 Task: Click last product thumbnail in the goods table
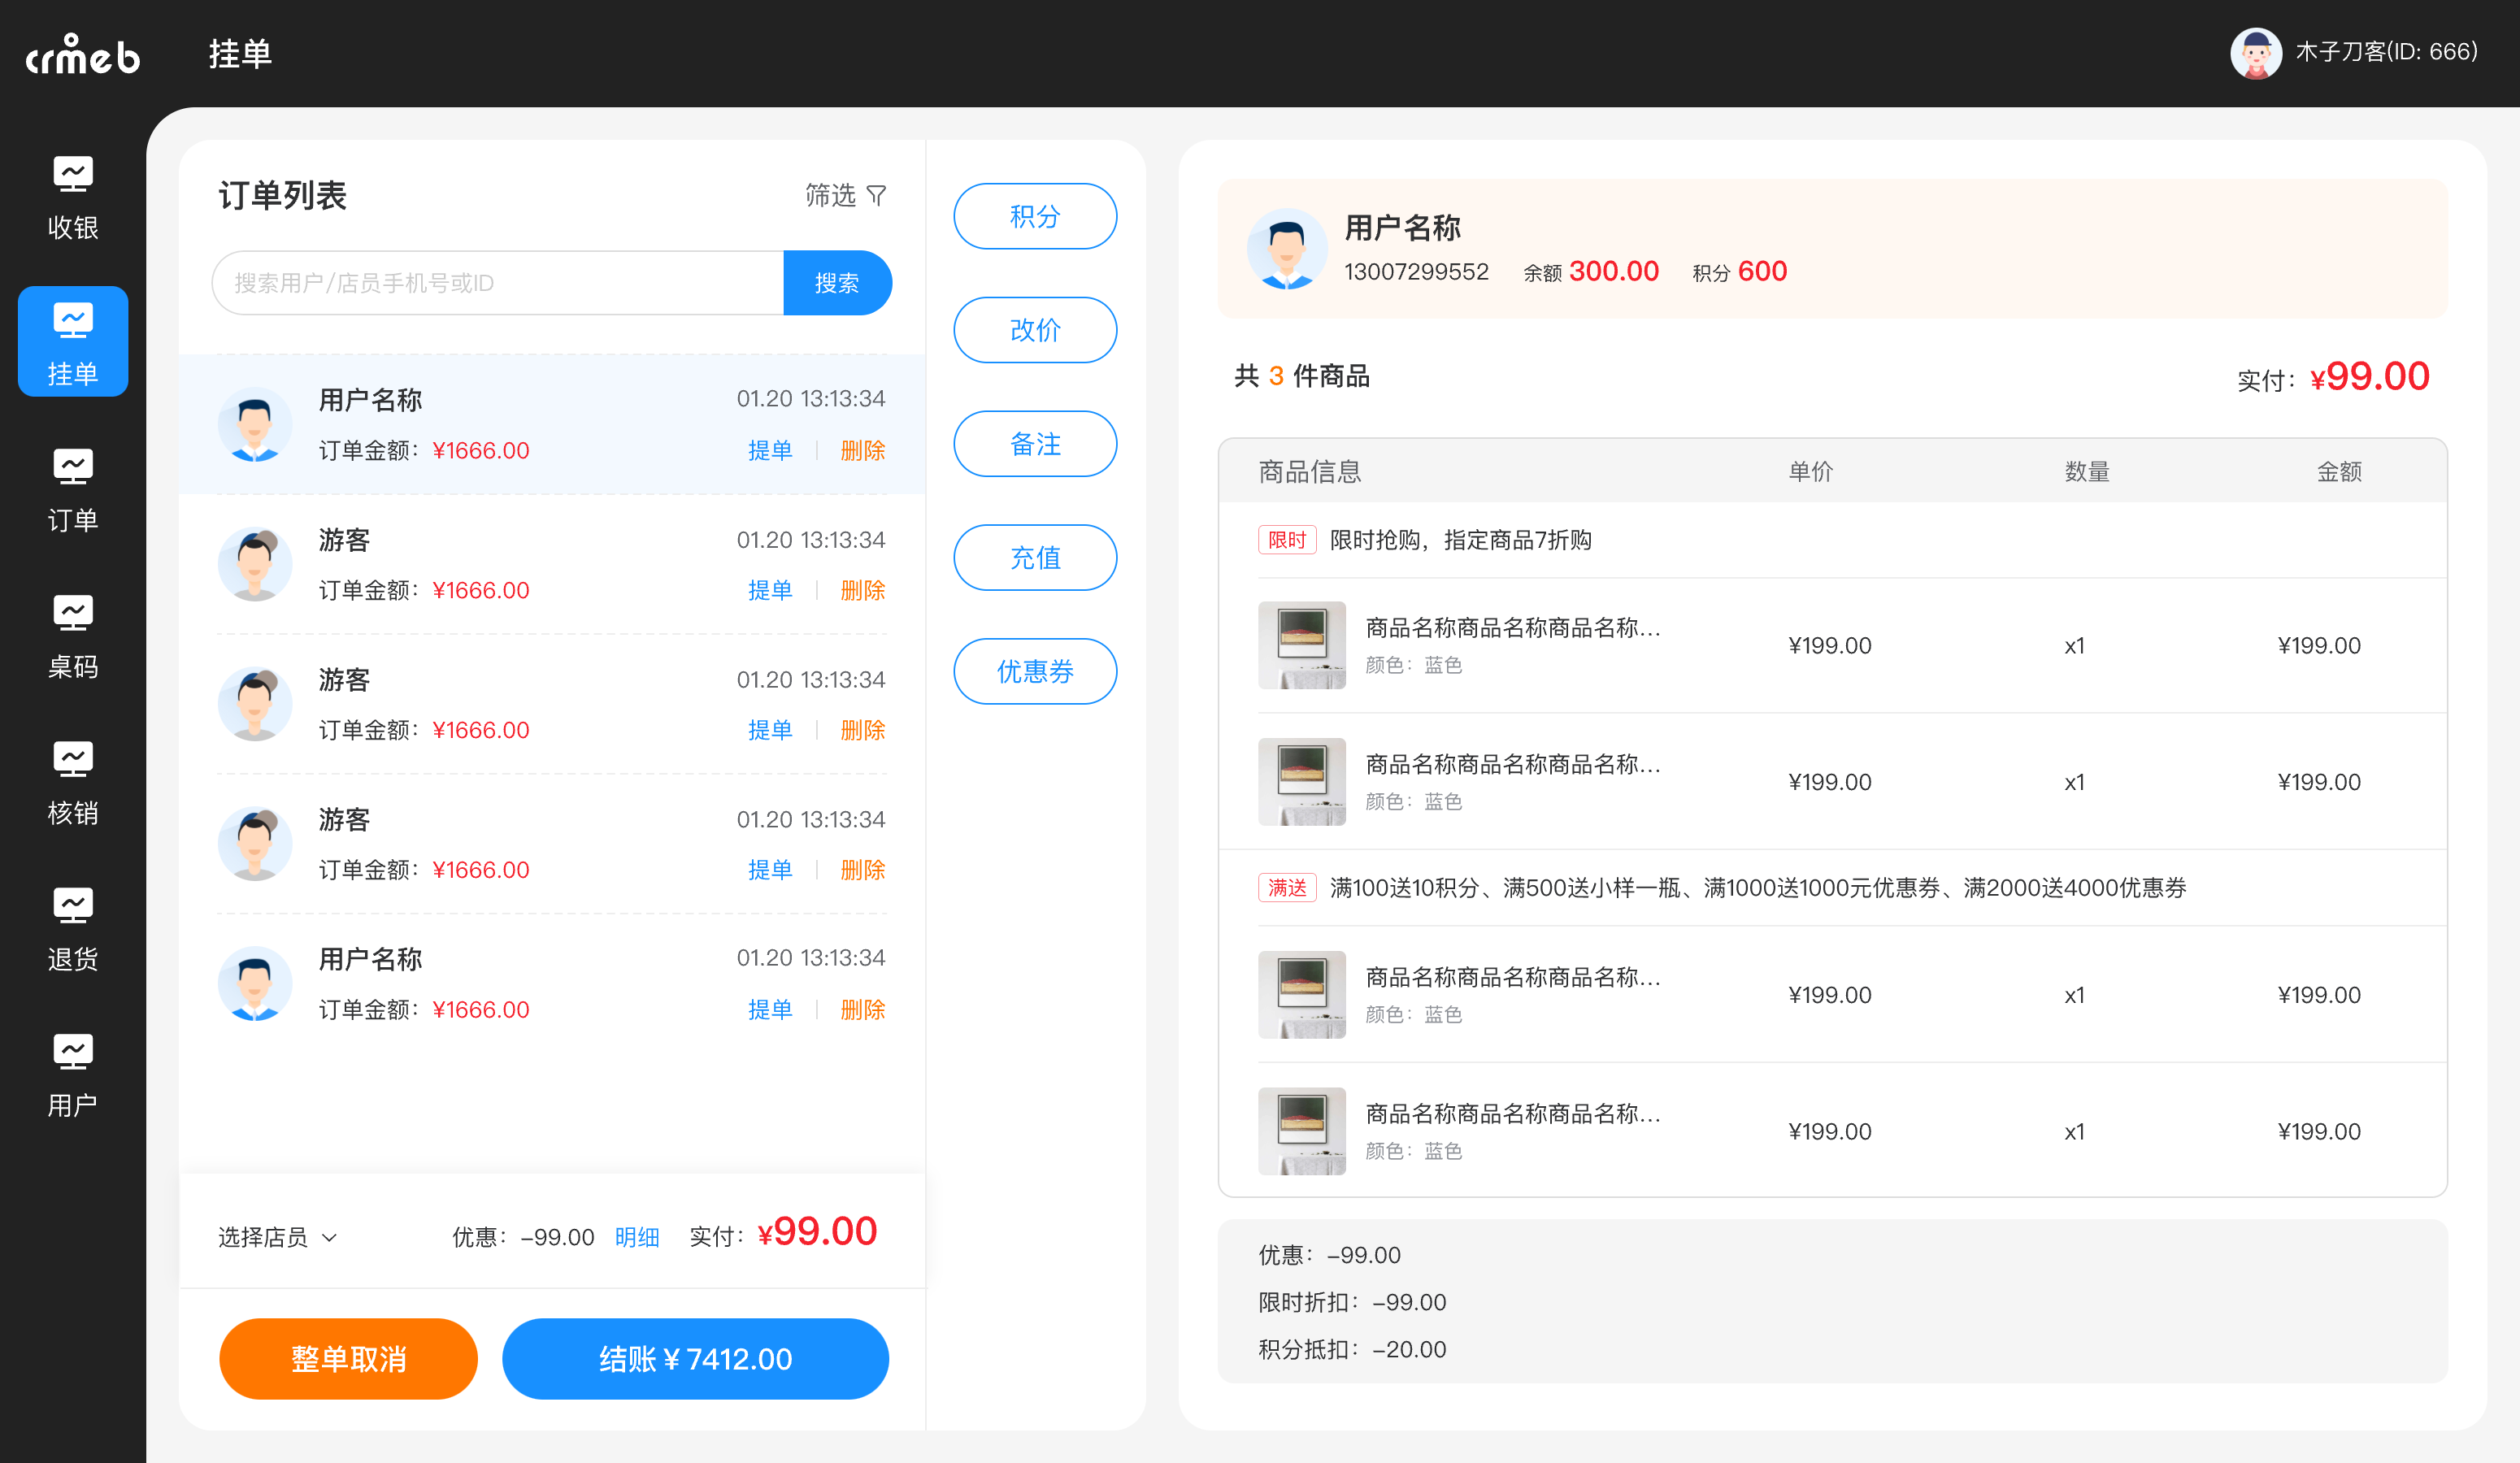(x=1301, y=1130)
